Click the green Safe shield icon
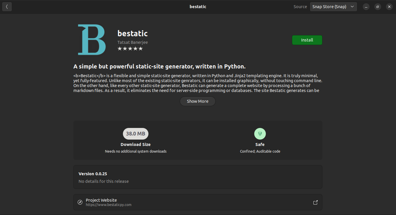396x215 pixels. [260, 133]
